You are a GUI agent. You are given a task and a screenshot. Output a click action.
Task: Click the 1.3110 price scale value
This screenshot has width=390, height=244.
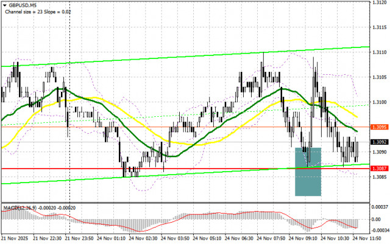380,52
